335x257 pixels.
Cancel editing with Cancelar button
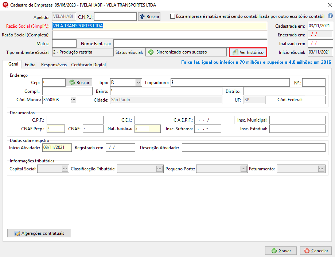tap(316, 250)
